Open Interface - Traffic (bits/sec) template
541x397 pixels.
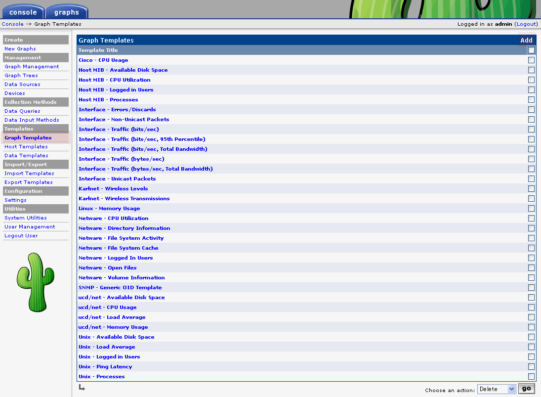pyautogui.click(x=119, y=130)
